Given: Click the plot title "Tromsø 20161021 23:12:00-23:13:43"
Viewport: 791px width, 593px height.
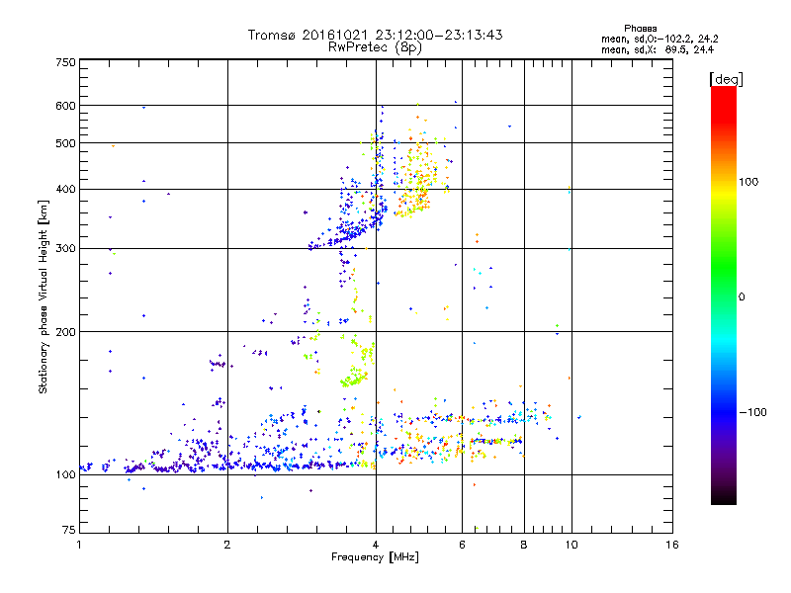Looking at the screenshot, I should 375,35.
